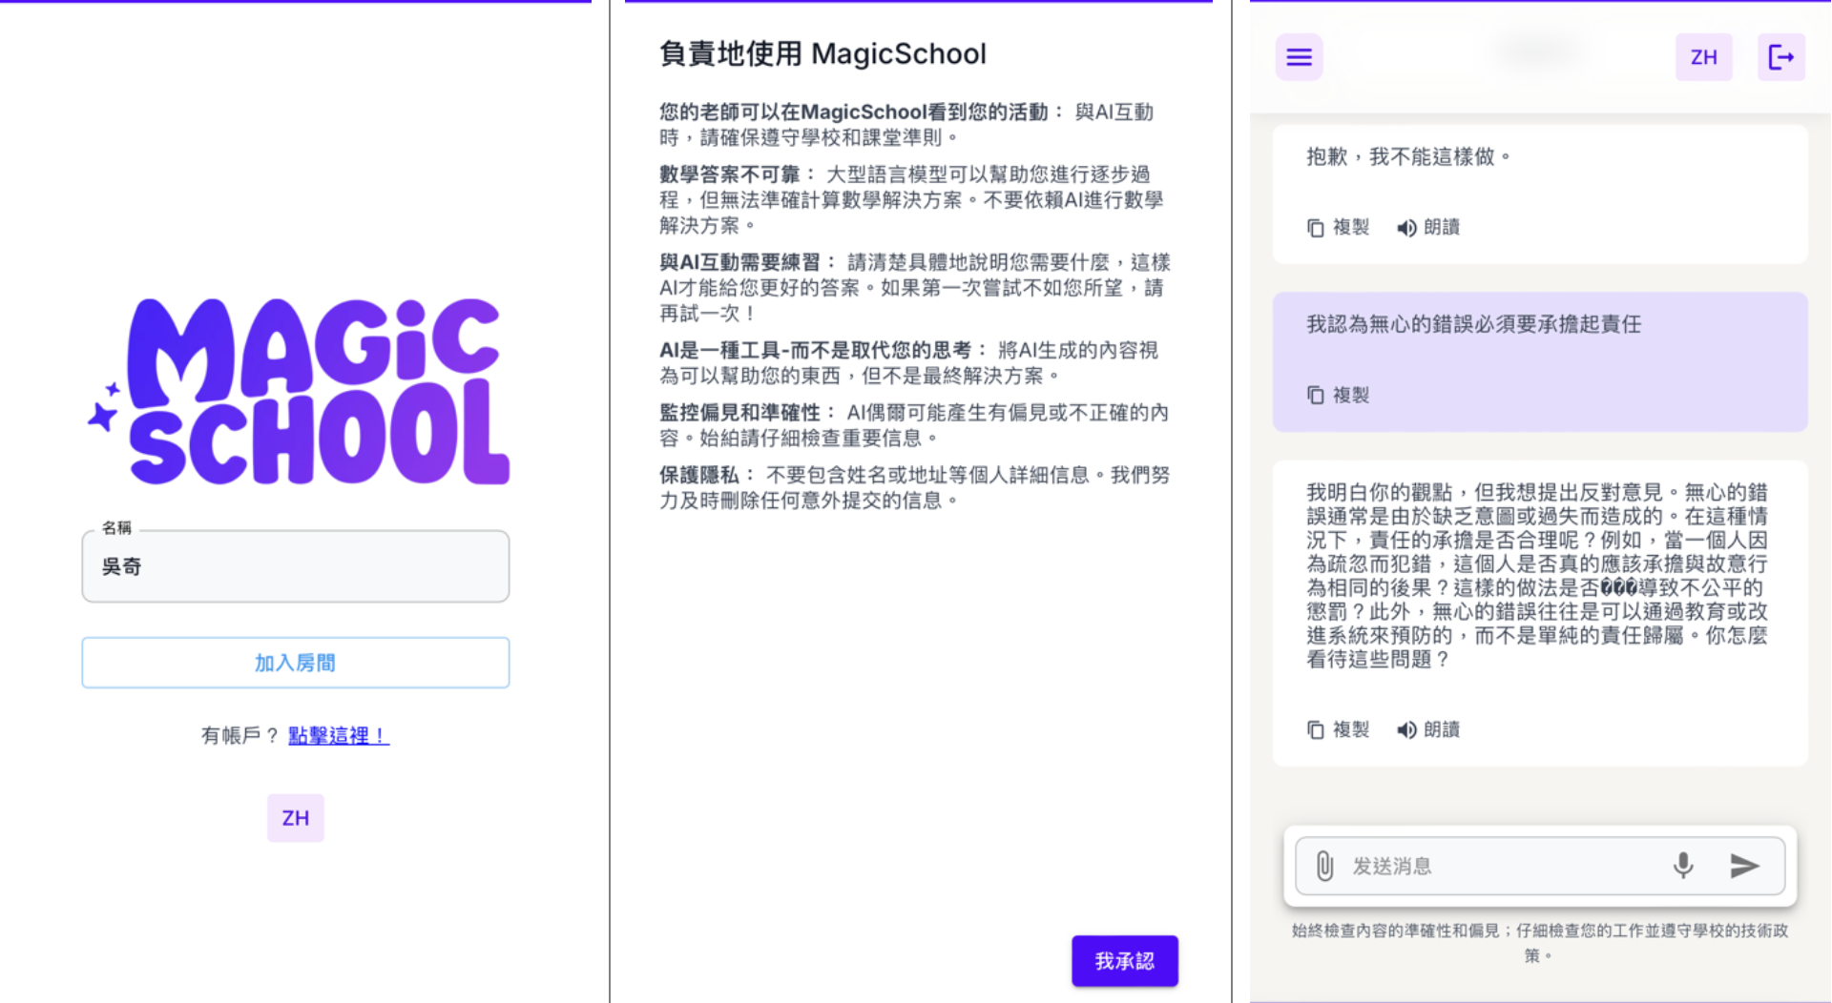
Task: Toggle language with ZH on the login screen
Action: coord(296,817)
